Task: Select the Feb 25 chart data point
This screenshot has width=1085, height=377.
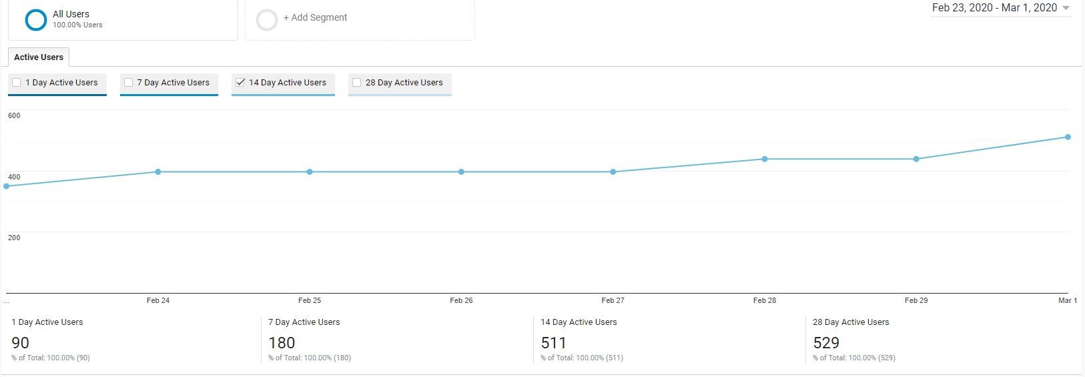Action: (310, 172)
